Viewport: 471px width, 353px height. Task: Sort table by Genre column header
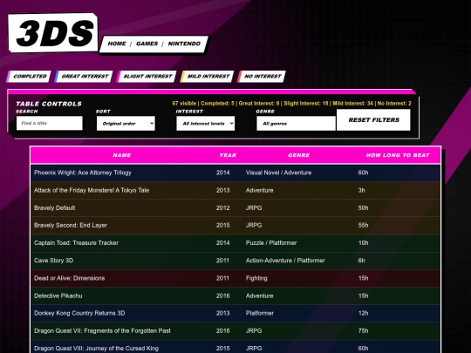pyautogui.click(x=298, y=155)
